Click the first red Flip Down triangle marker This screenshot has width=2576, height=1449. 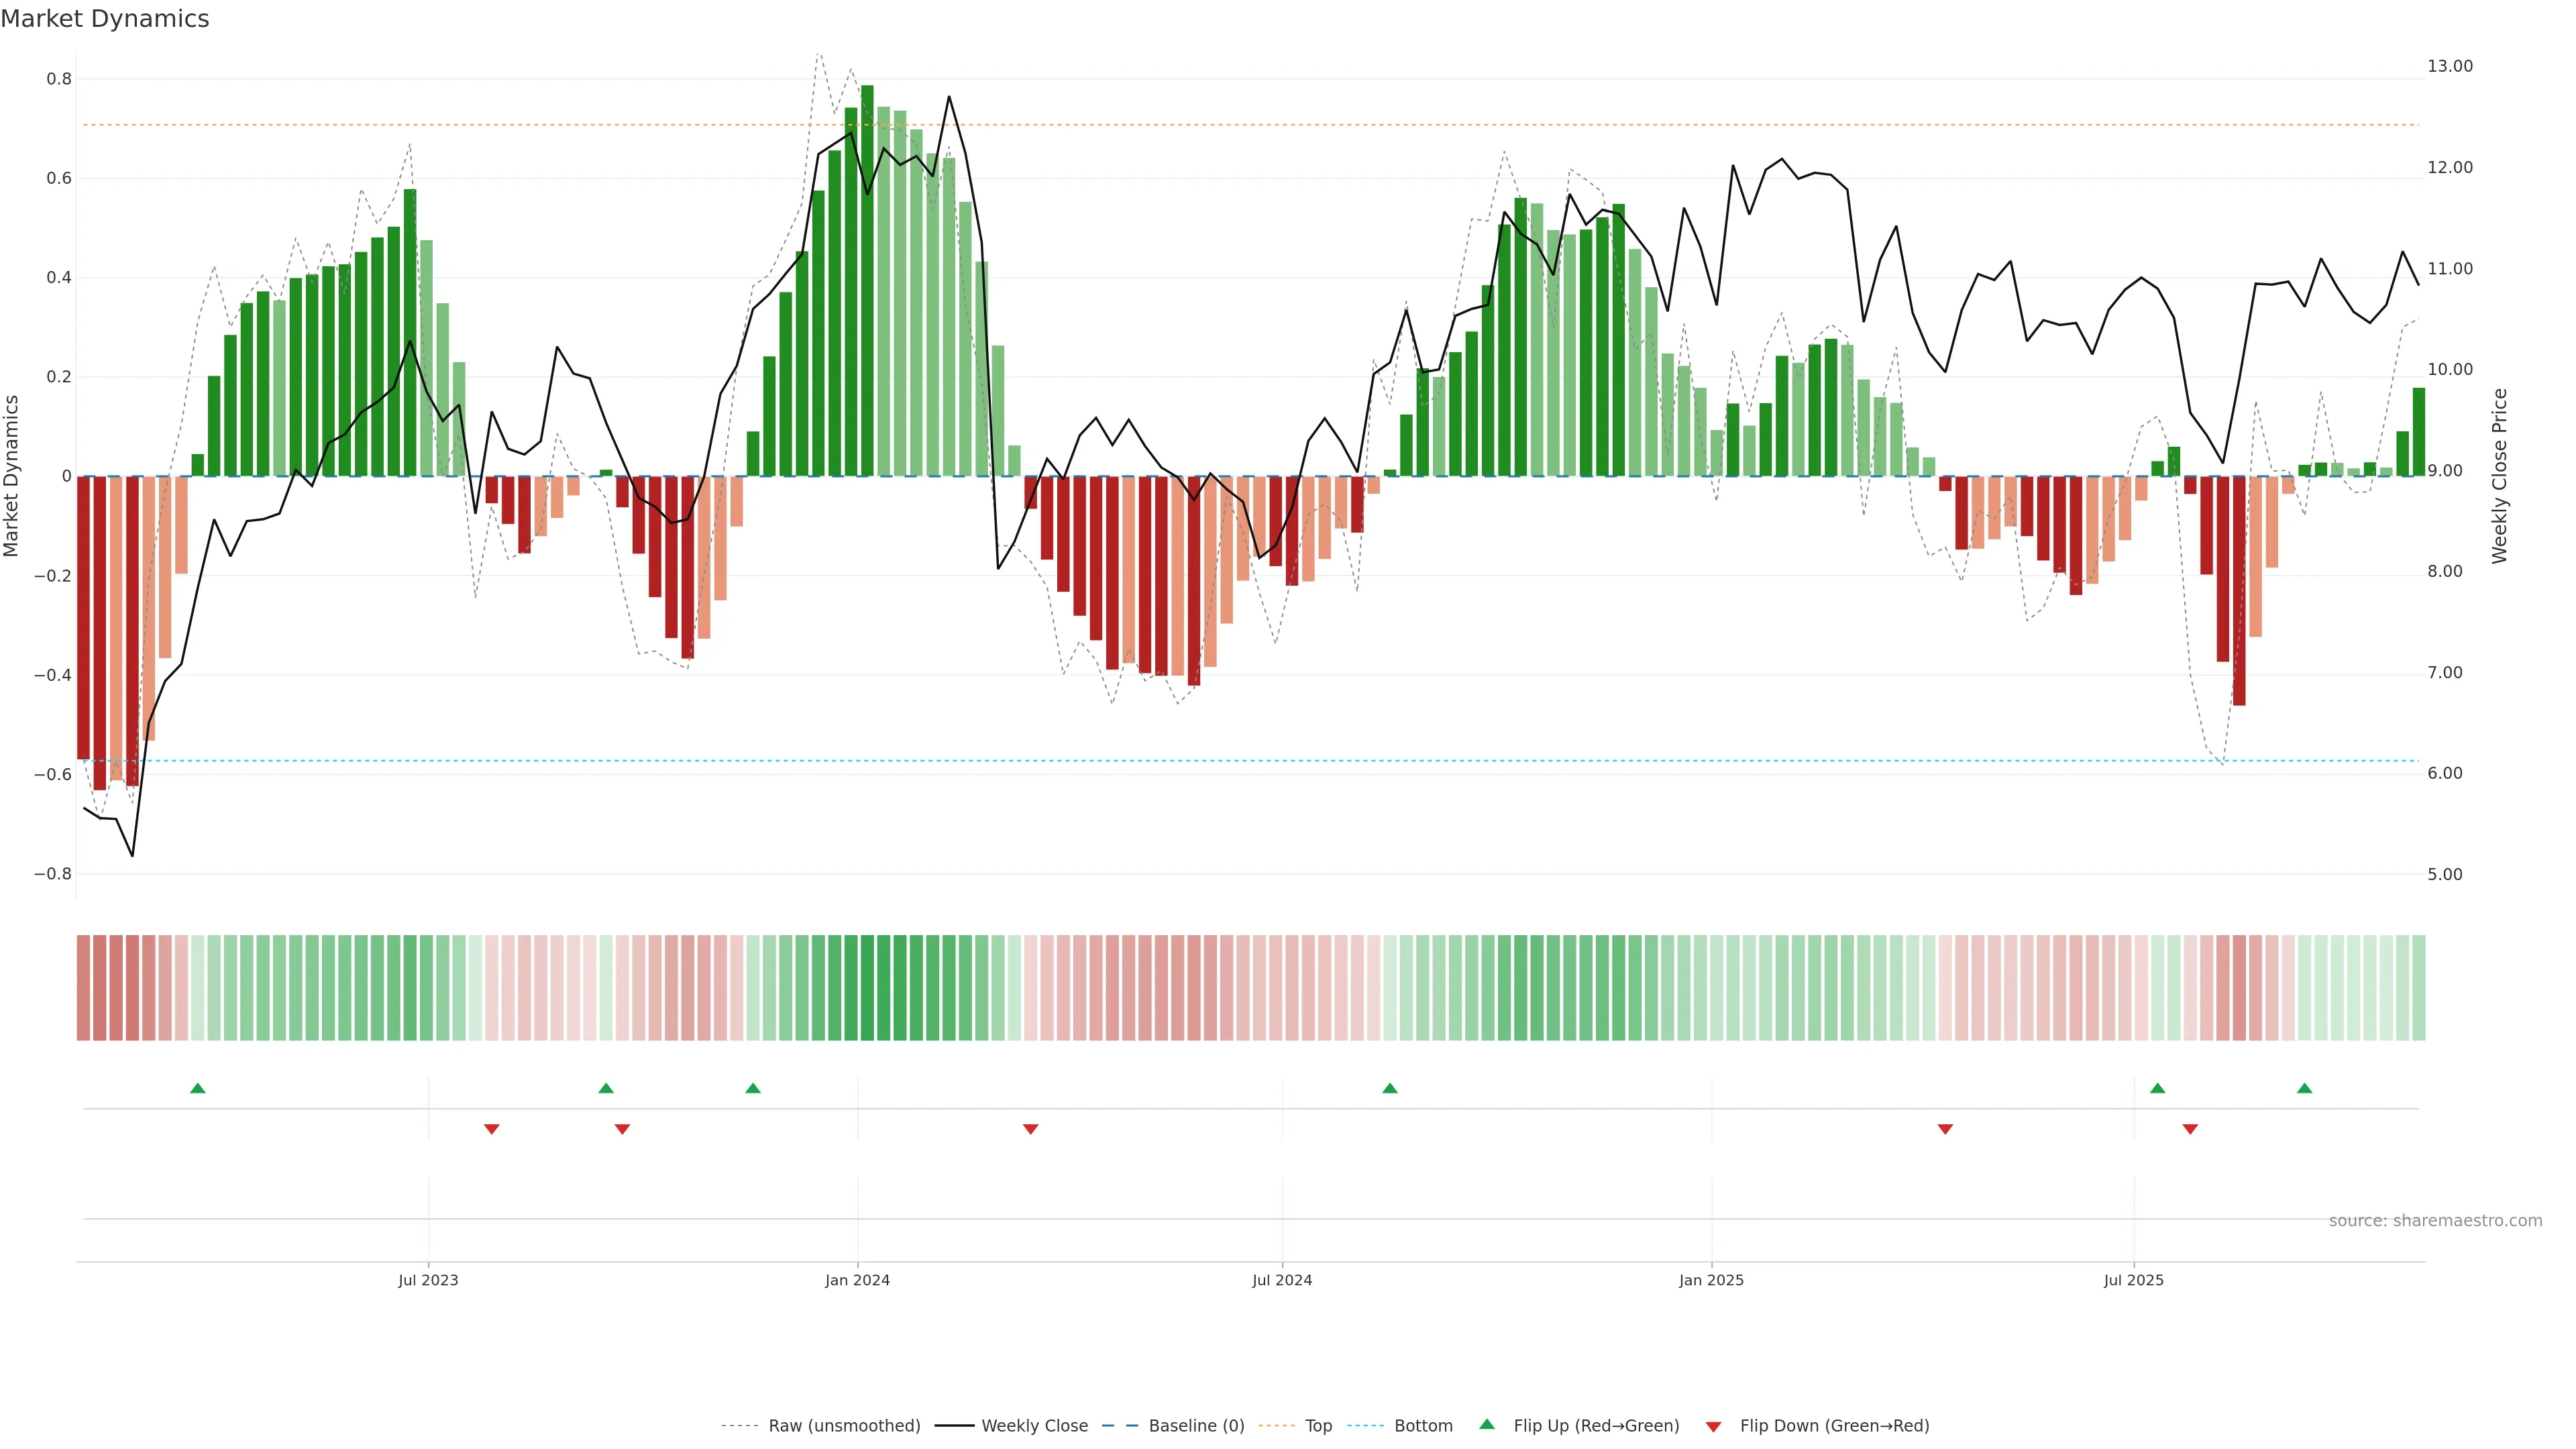pos(491,1129)
